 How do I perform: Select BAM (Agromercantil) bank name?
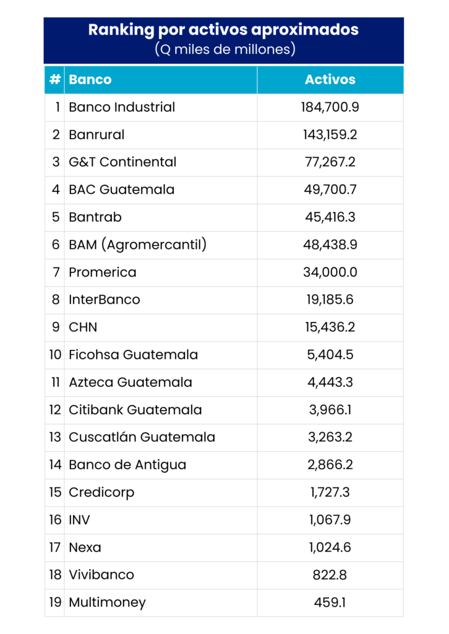137,245
